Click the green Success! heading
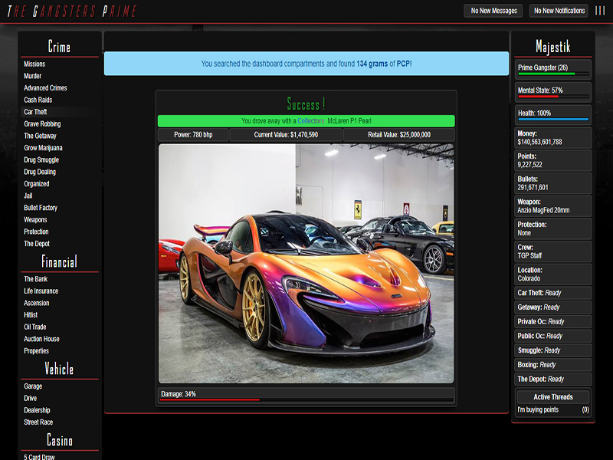 306,104
